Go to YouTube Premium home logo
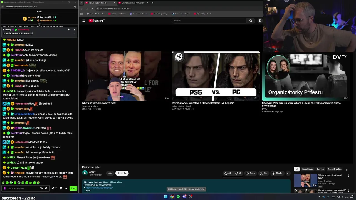Image resolution: width=356 pixels, height=200 pixels. pyautogui.click(x=97, y=21)
